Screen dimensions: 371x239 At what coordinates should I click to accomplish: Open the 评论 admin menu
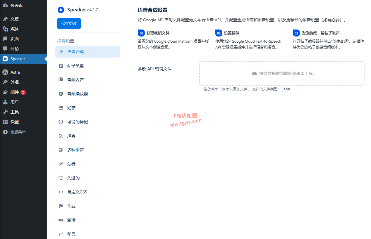(23, 49)
